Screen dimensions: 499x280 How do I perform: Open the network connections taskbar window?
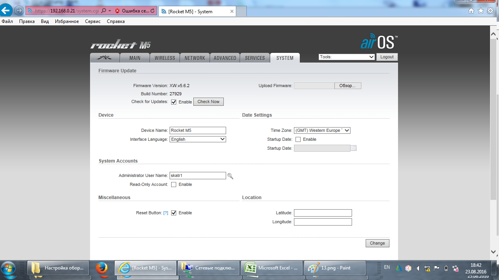point(209,268)
